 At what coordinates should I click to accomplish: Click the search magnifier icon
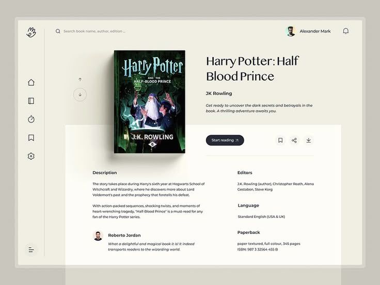point(58,31)
